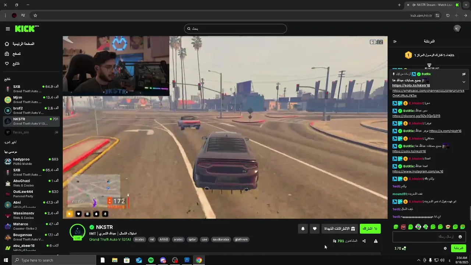Open the tab list dropdown arrow

pos(466,5)
